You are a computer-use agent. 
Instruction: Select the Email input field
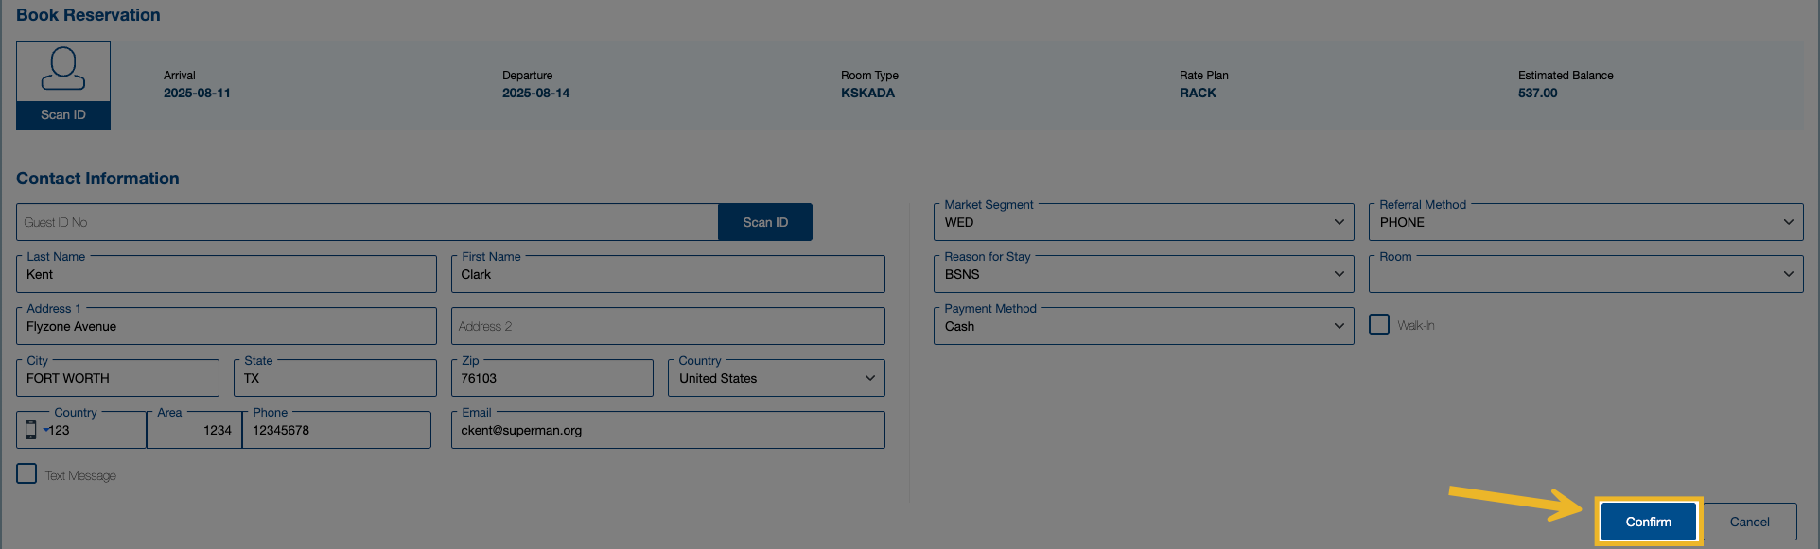pyautogui.click(x=668, y=431)
